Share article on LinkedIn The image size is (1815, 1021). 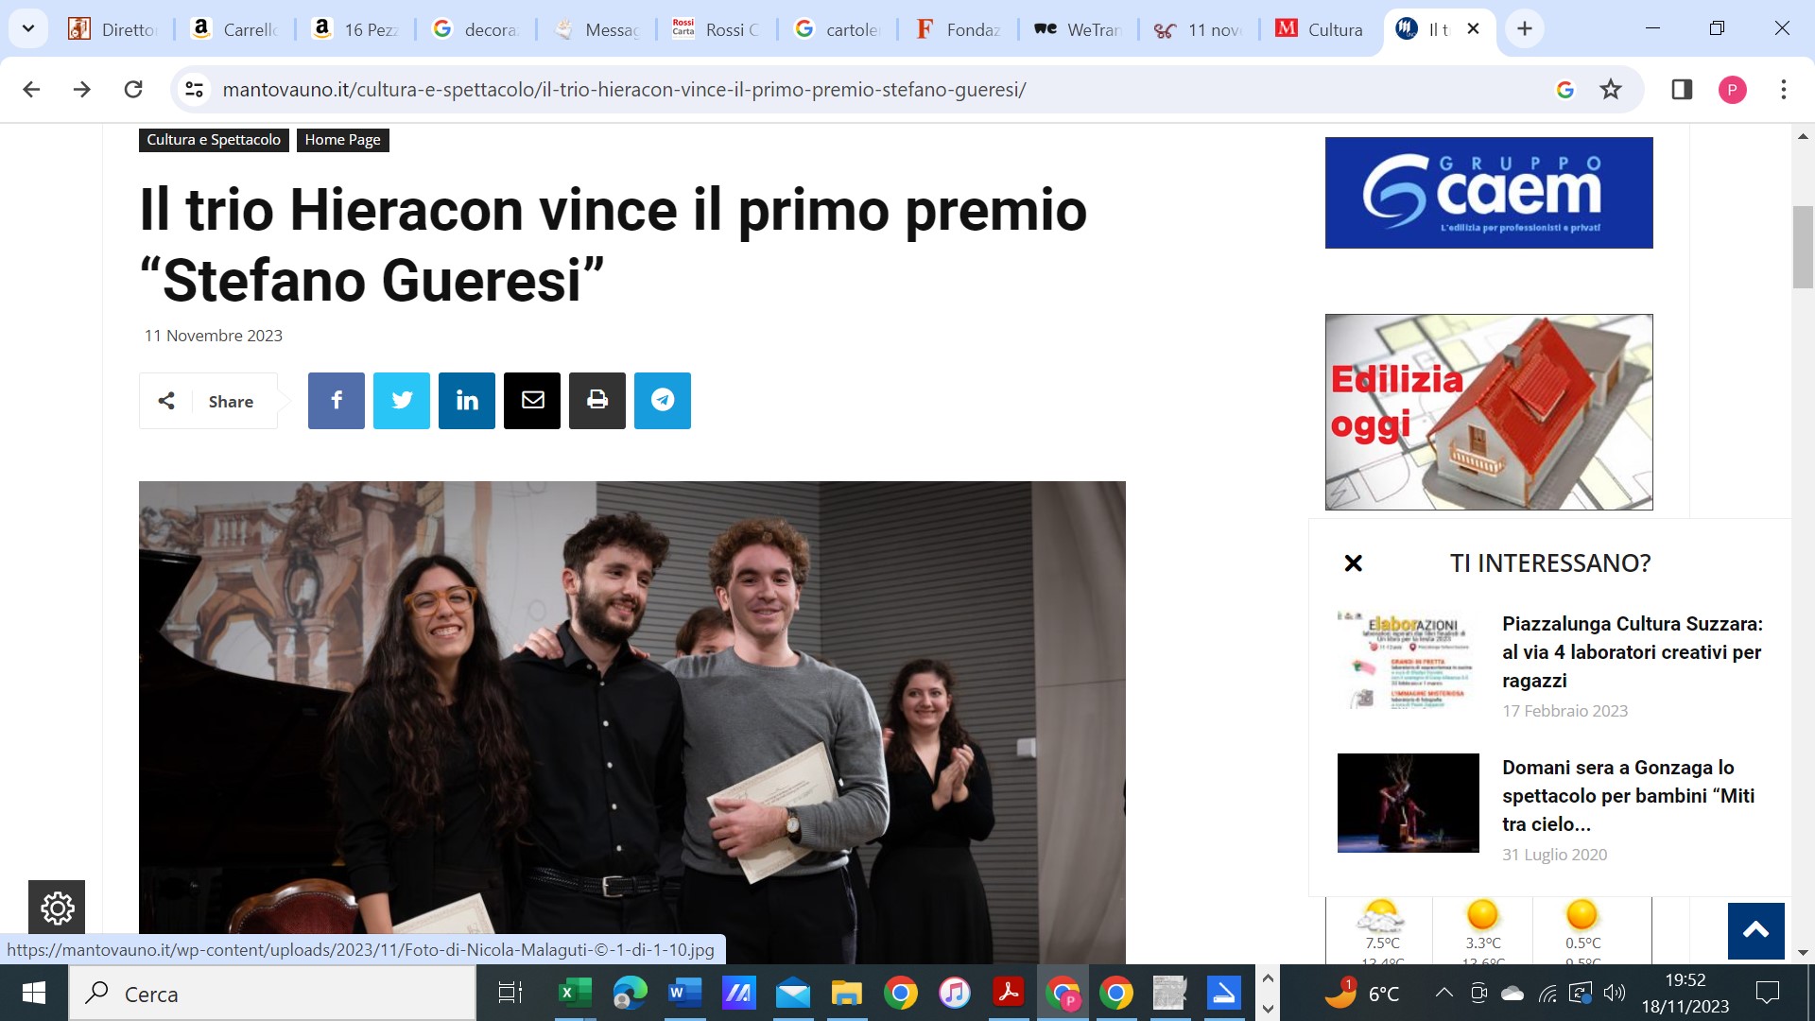point(466,401)
